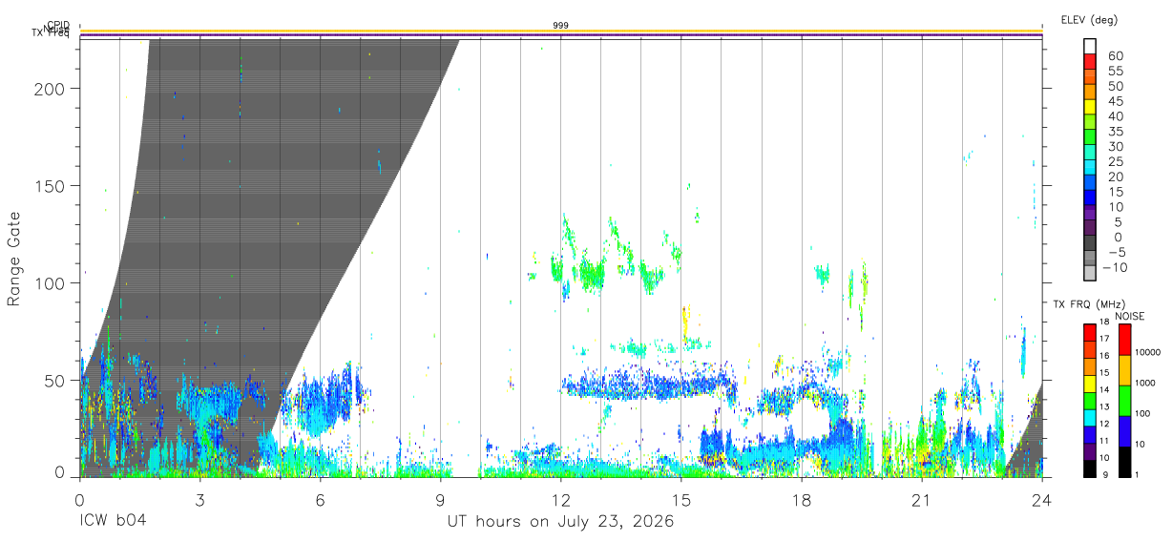Click the "12" tick on UT hours axis
Image resolution: width=1172 pixels, height=541 pixels.
click(x=560, y=500)
